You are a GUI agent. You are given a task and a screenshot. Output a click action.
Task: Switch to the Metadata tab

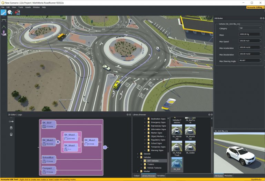[228, 175]
